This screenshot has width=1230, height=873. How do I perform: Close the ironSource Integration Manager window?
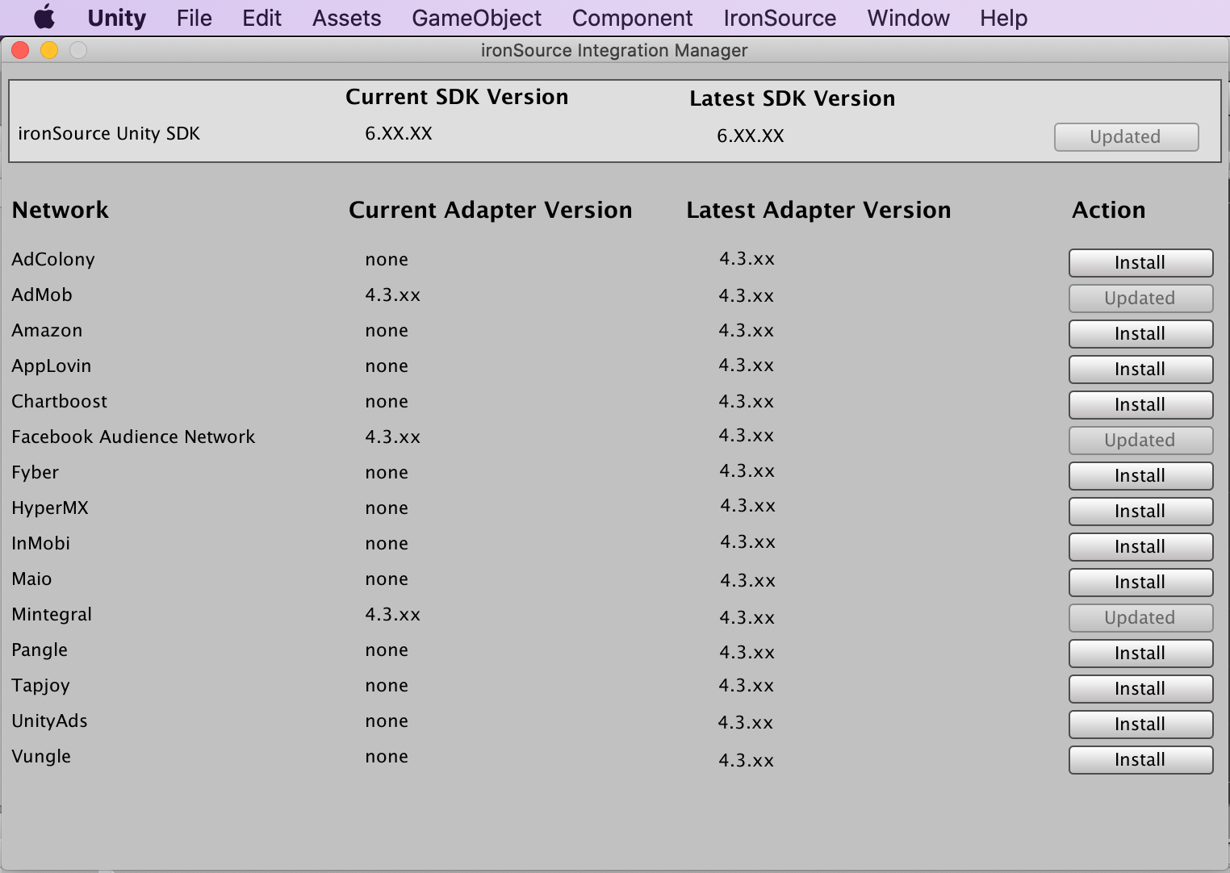tap(20, 50)
